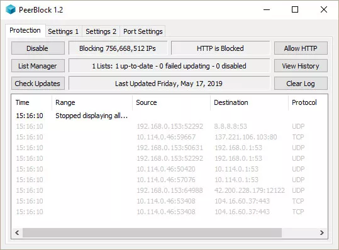
Task: Minimize the PeerBlock window
Action: point(267,9)
